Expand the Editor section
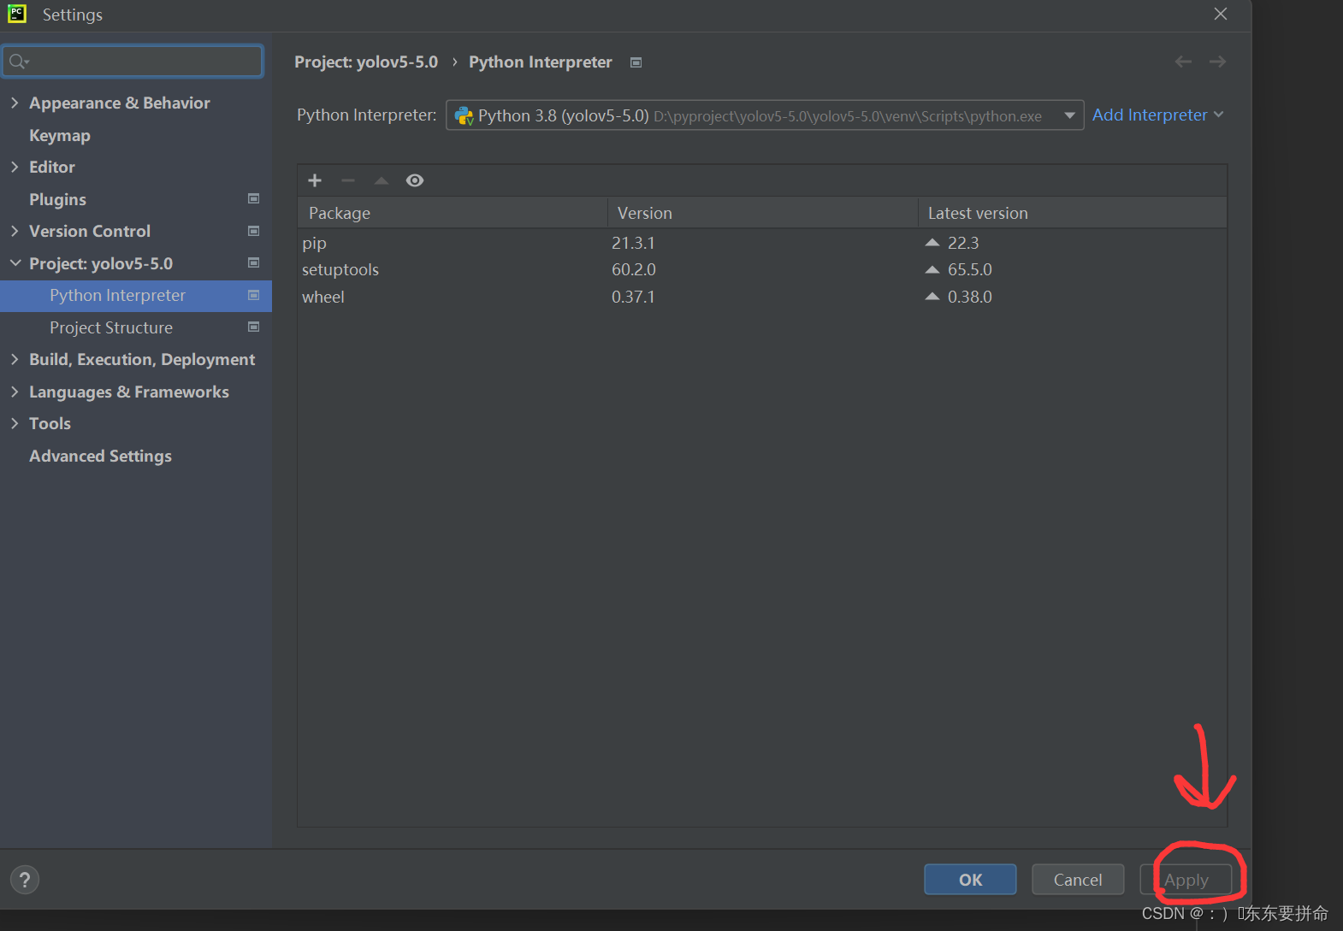The height and width of the screenshot is (931, 1343). pyautogui.click(x=15, y=167)
